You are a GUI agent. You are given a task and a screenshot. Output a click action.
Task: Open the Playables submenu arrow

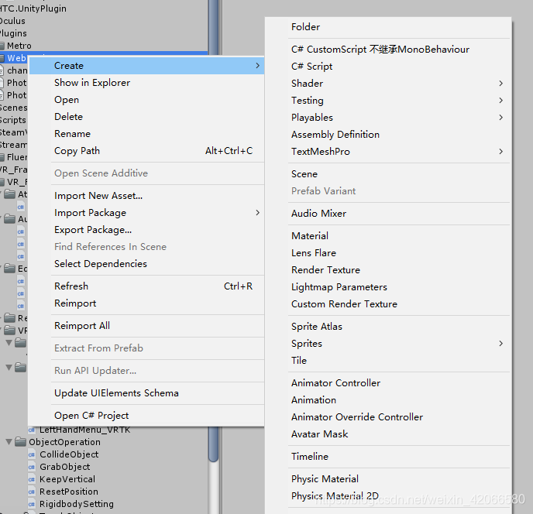(500, 117)
